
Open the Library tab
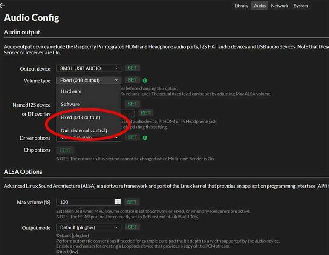pyautogui.click(x=241, y=6)
